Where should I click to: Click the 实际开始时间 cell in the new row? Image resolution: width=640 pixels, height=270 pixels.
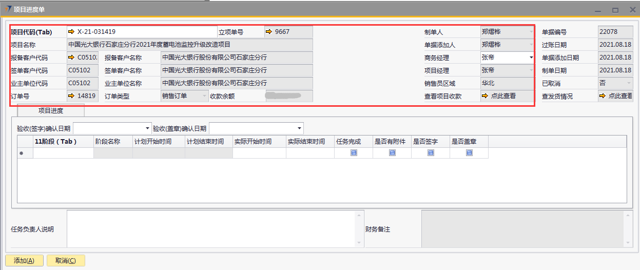[x=259, y=153]
